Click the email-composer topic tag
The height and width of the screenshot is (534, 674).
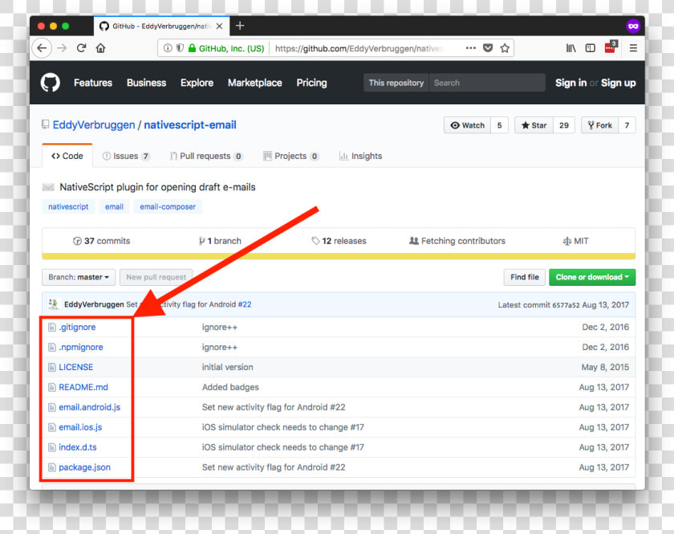(168, 206)
